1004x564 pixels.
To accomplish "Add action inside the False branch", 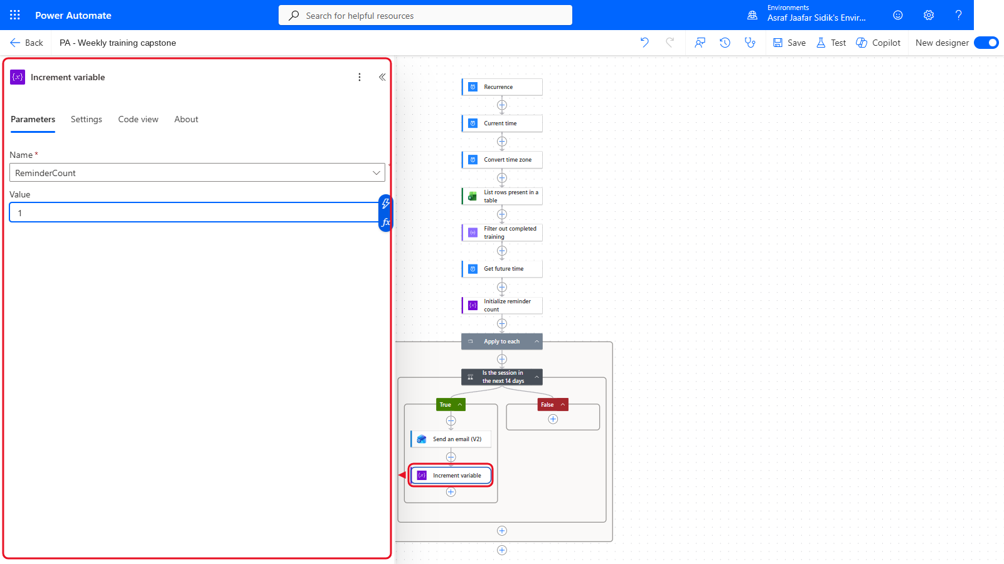I will [553, 419].
